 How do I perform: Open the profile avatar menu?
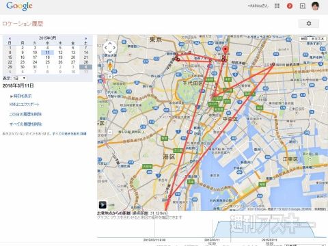click(315, 6)
